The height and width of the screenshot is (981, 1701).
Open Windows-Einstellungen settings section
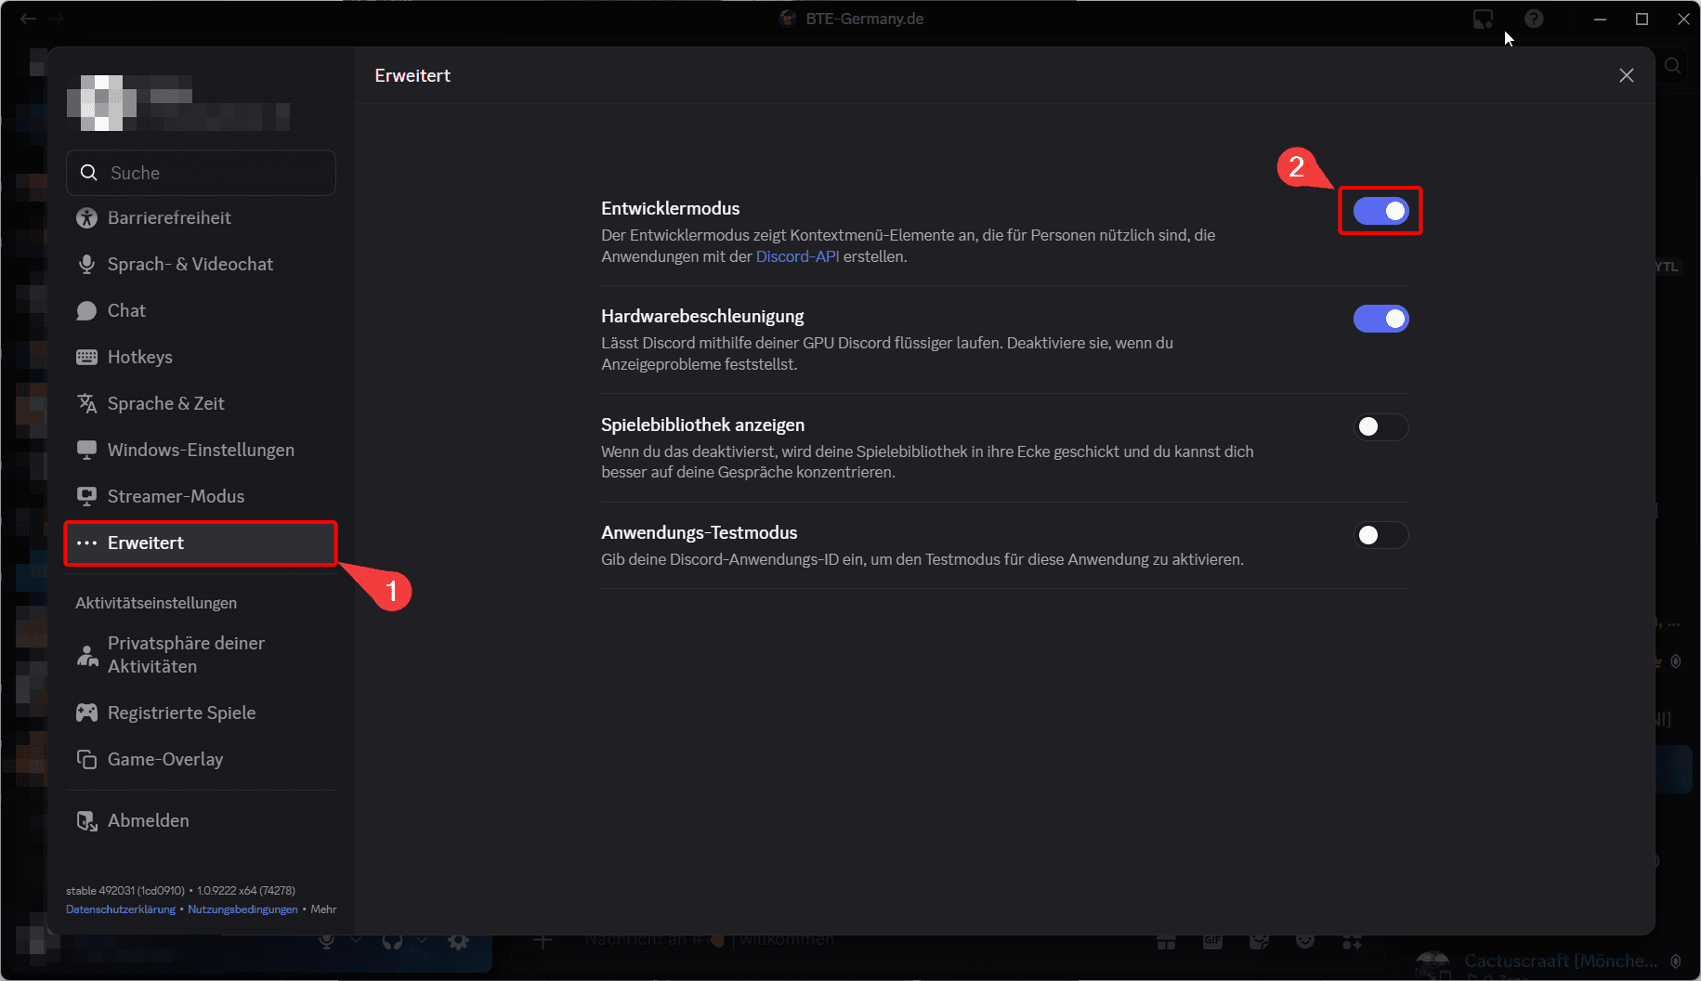pos(201,450)
